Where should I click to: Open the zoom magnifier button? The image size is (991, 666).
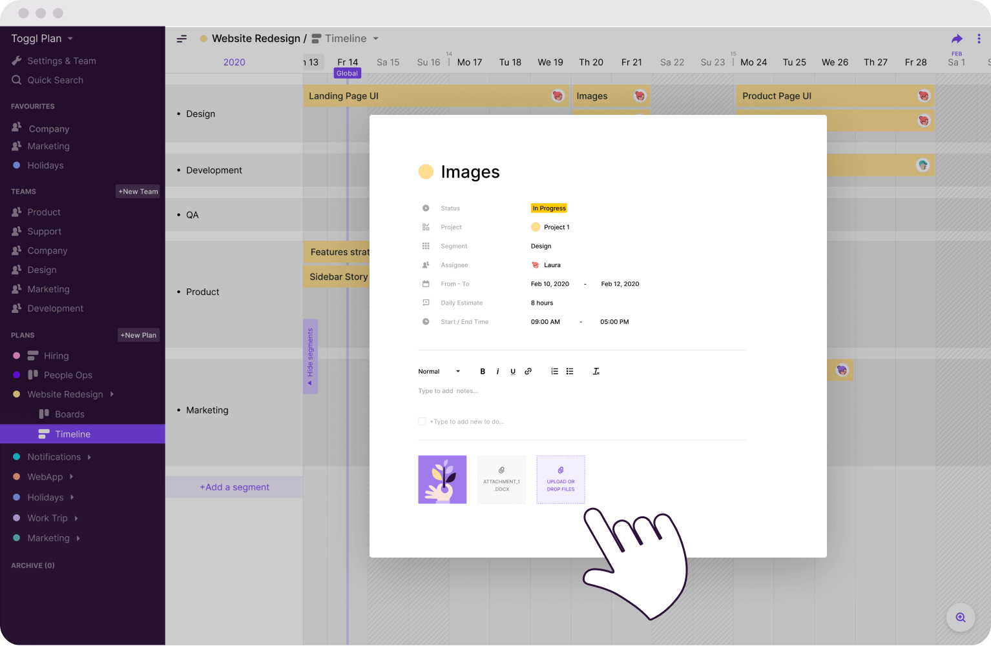(x=960, y=618)
